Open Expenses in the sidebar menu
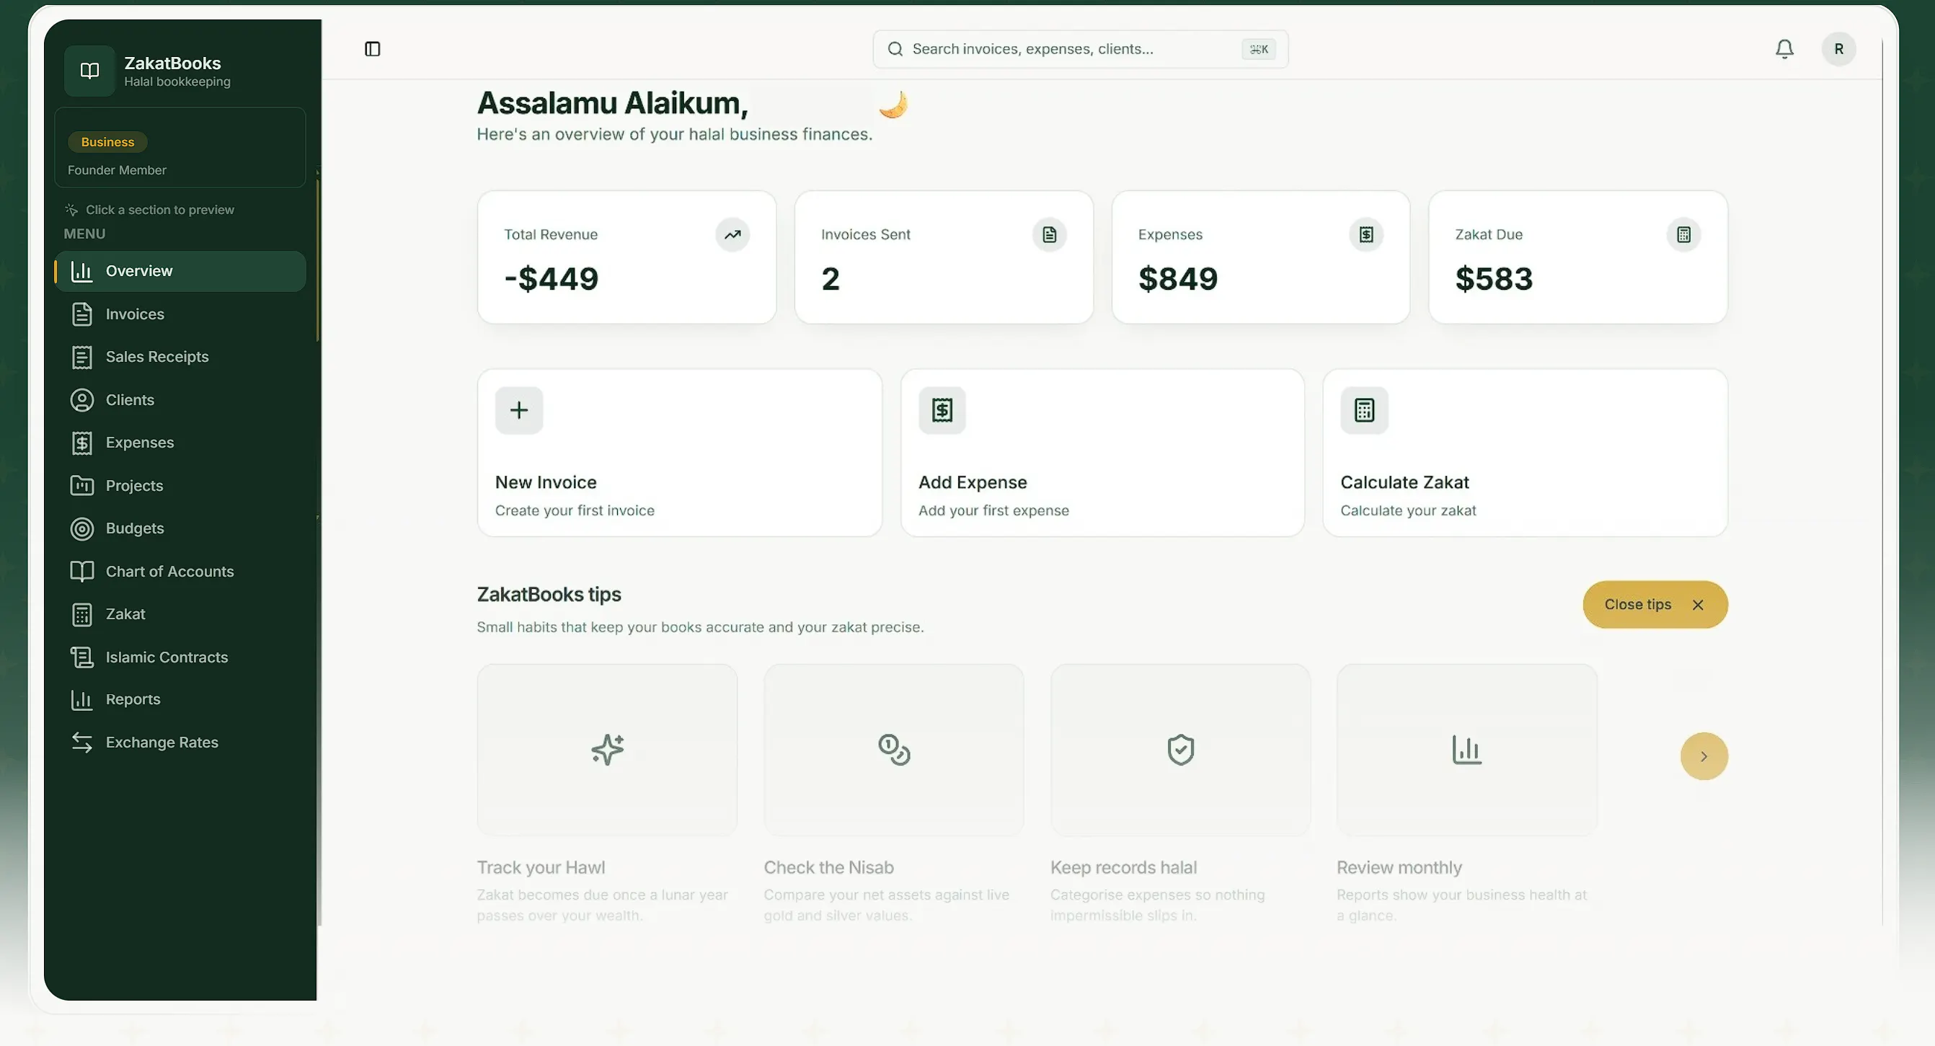The height and width of the screenshot is (1046, 1935). 180,443
